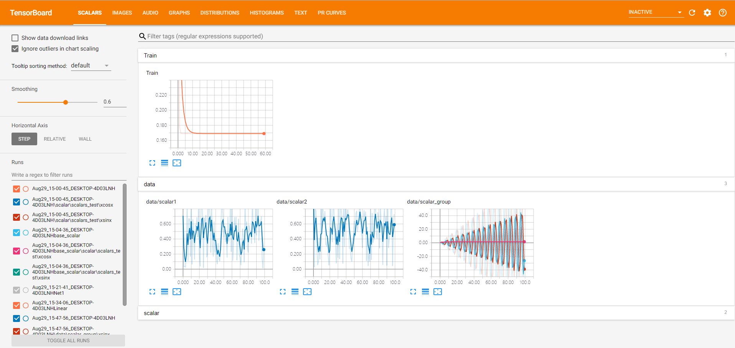Open the help question mark icon
Screen dimensions: 735x348
723,13
